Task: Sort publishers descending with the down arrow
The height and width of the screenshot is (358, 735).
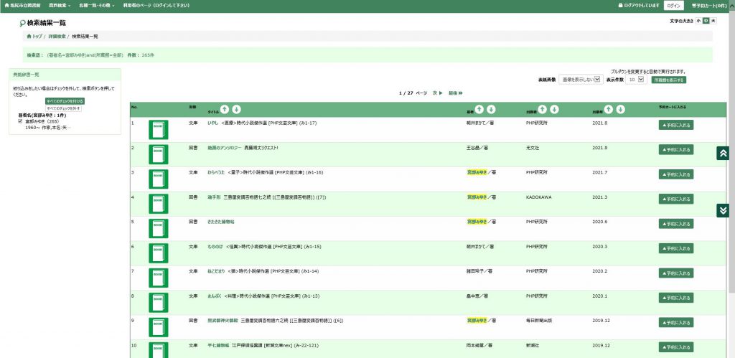Action: coord(555,109)
